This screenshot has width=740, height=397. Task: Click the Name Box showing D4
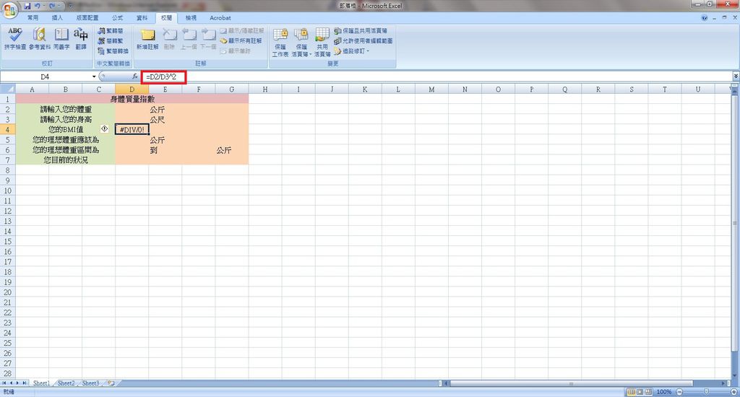pos(46,77)
